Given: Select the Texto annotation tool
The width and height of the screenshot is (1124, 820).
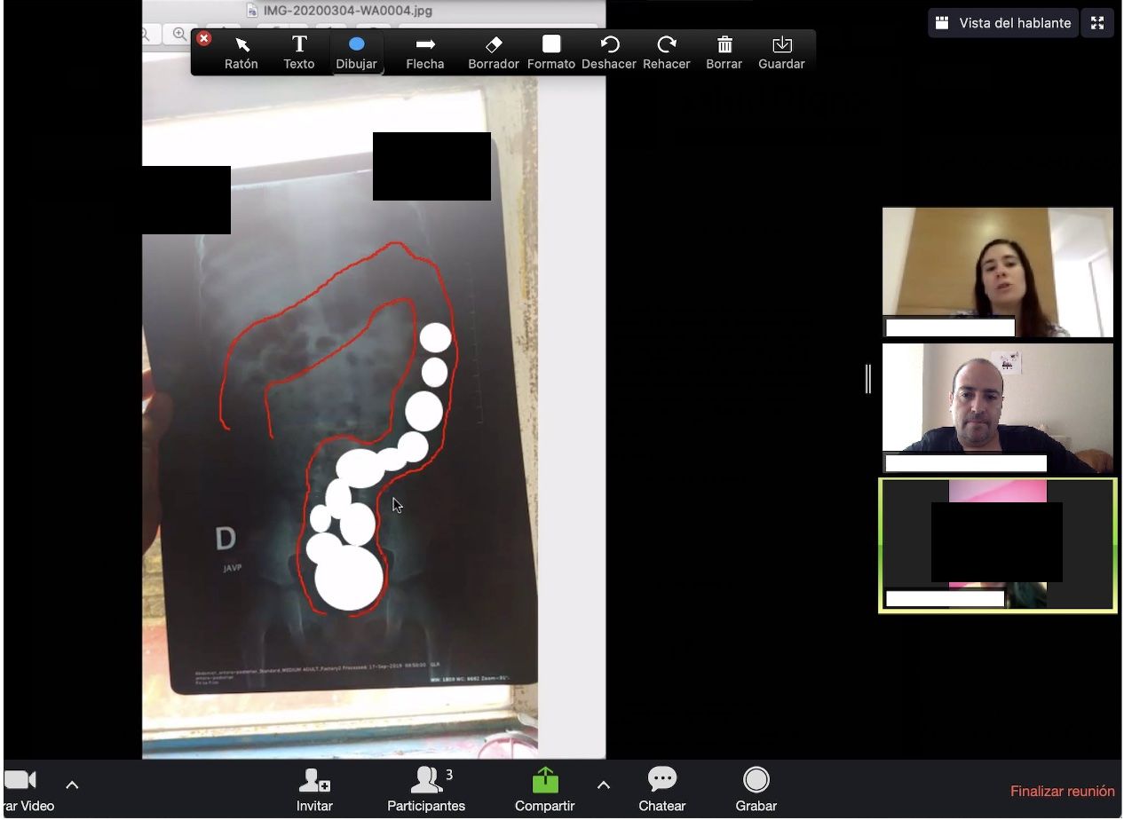Looking at the screenshot, I should click(299, 53).
